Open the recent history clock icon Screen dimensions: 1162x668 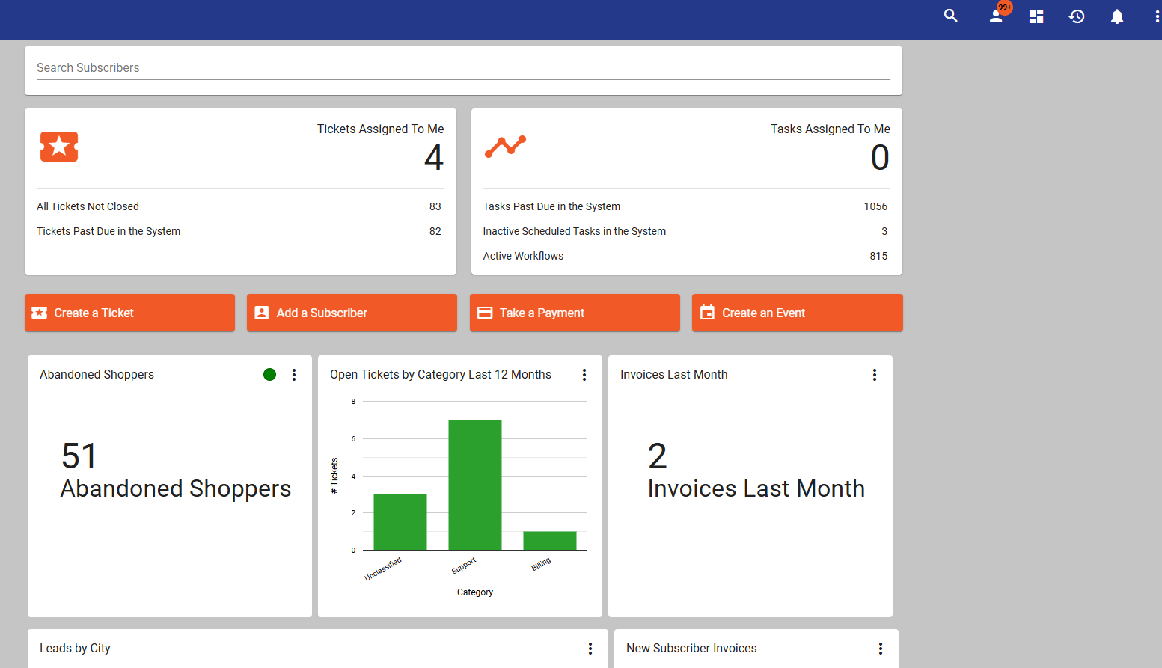pyautogui.click(x=1077, y=16)
